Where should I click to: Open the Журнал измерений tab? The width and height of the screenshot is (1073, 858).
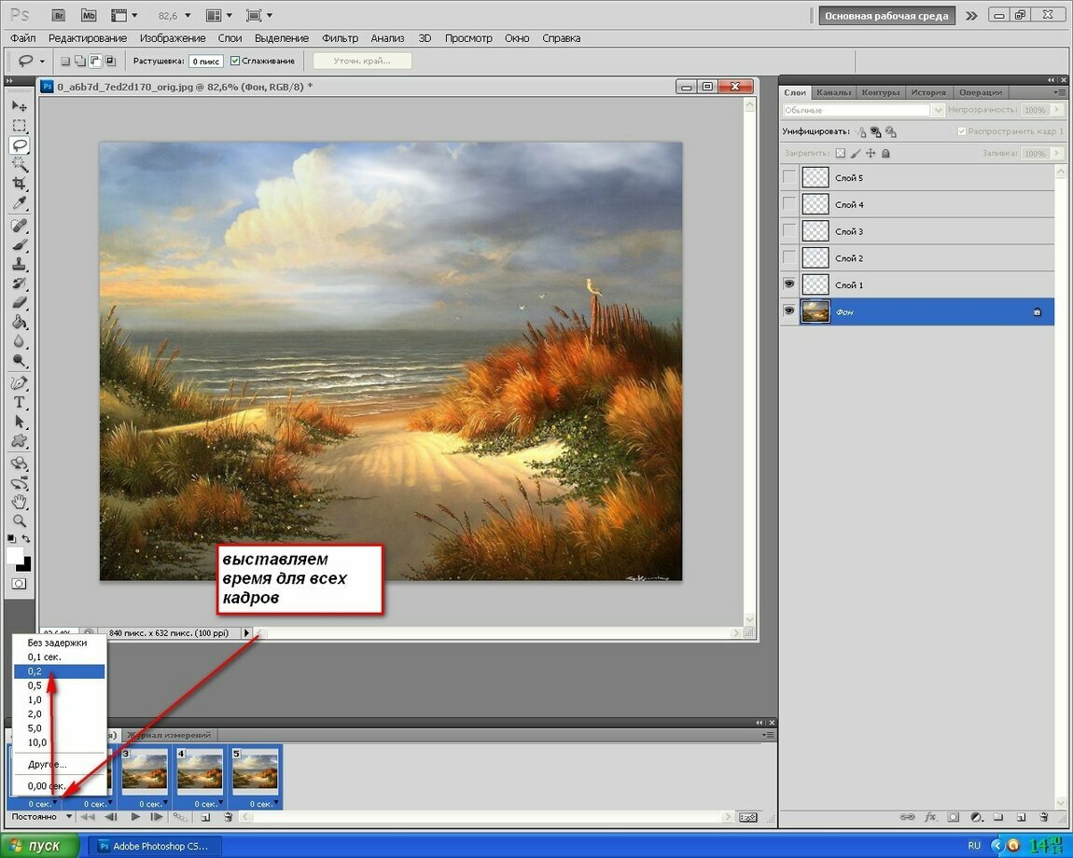tap(168, 735)
